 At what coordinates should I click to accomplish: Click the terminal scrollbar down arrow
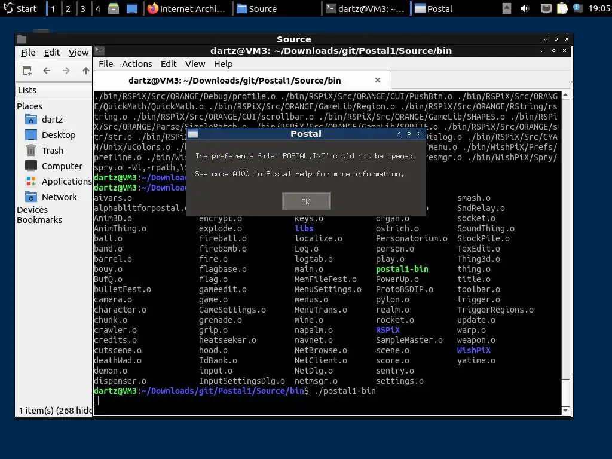565,410
